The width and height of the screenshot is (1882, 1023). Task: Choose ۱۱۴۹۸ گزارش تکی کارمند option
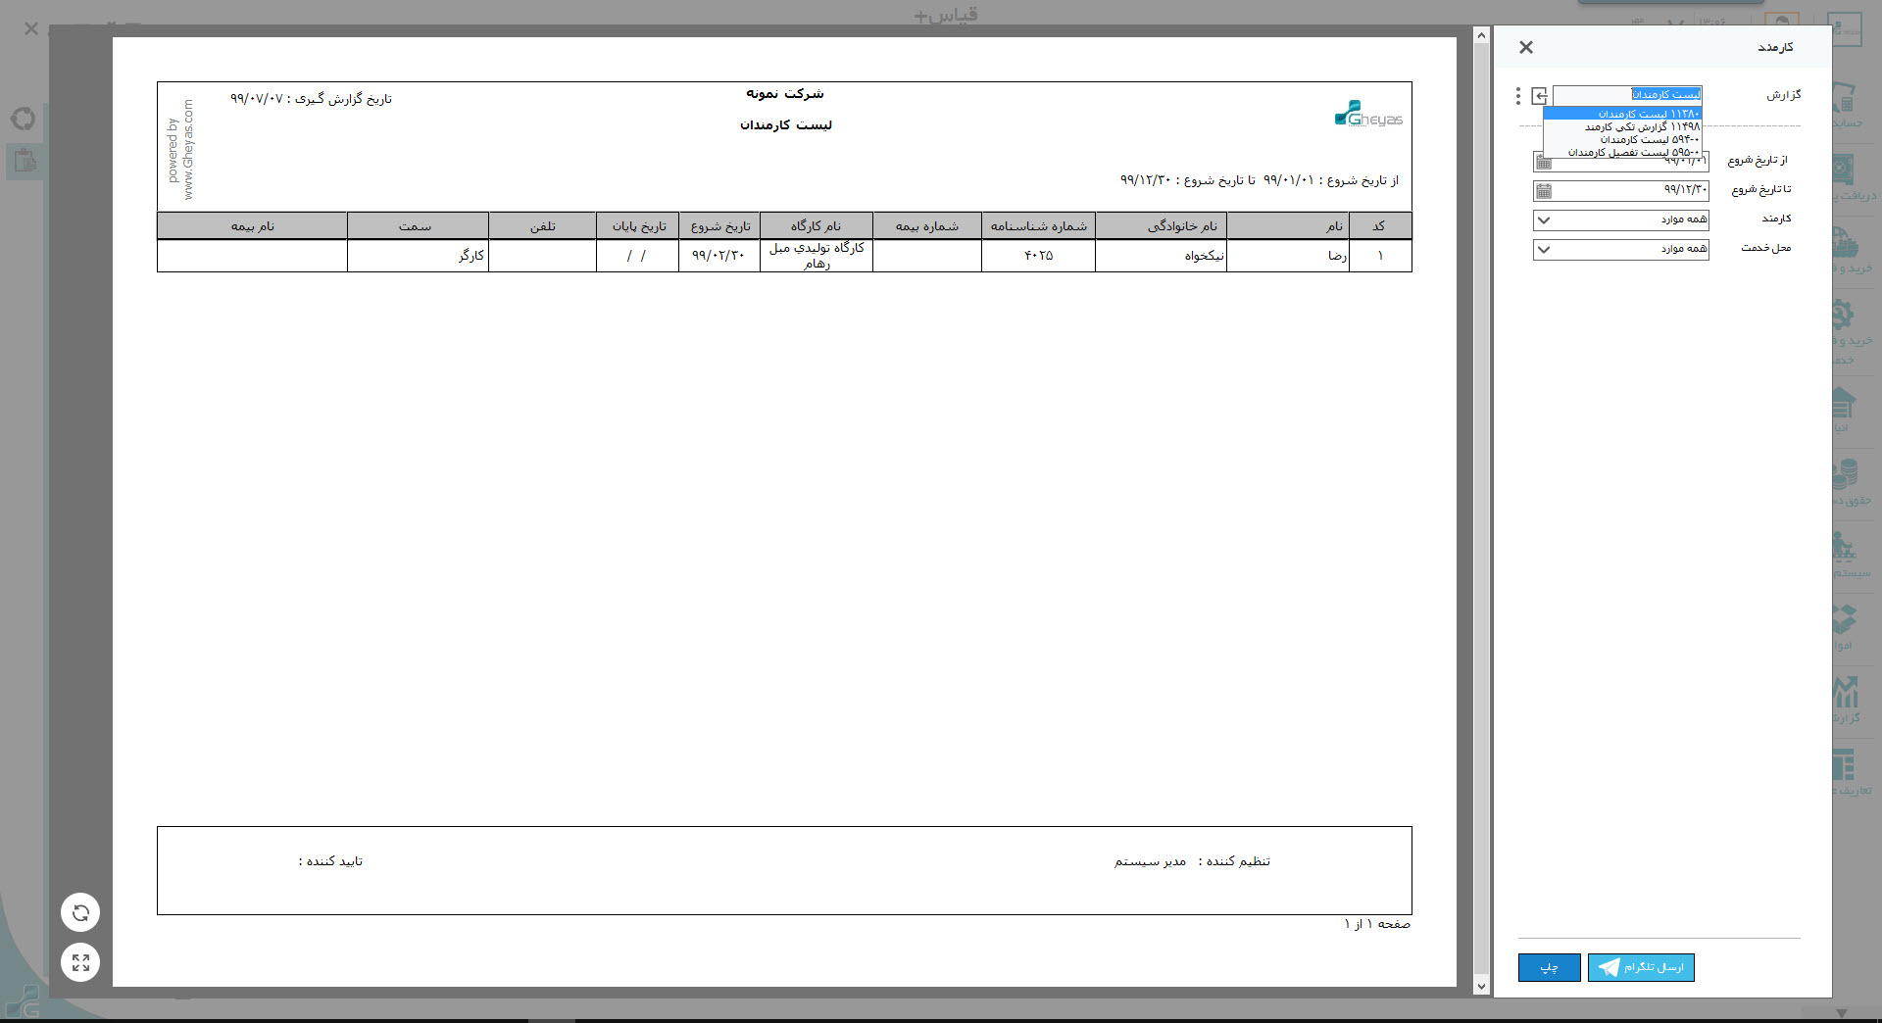click(x=1622, y=126)
